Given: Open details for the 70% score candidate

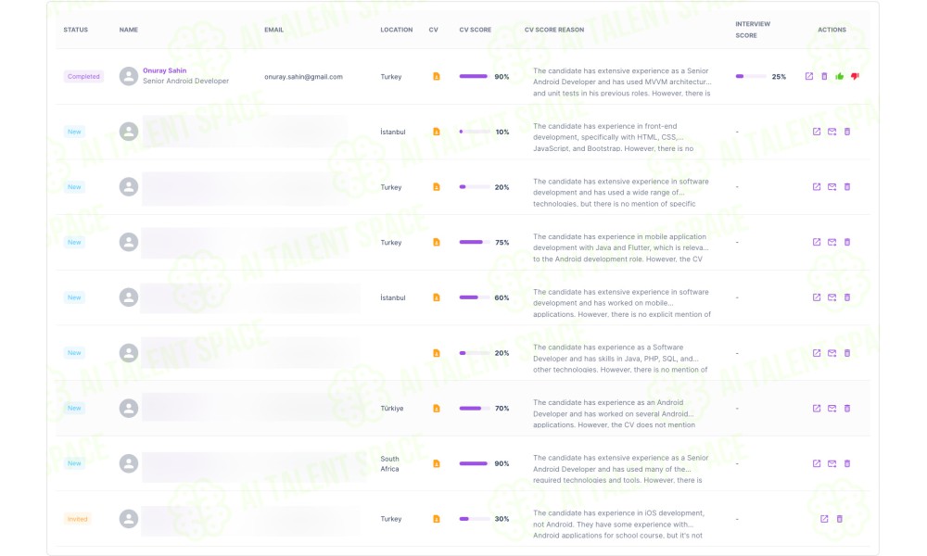Looking at the screenshot, I should pyautogui.click(x=817, y=409).
